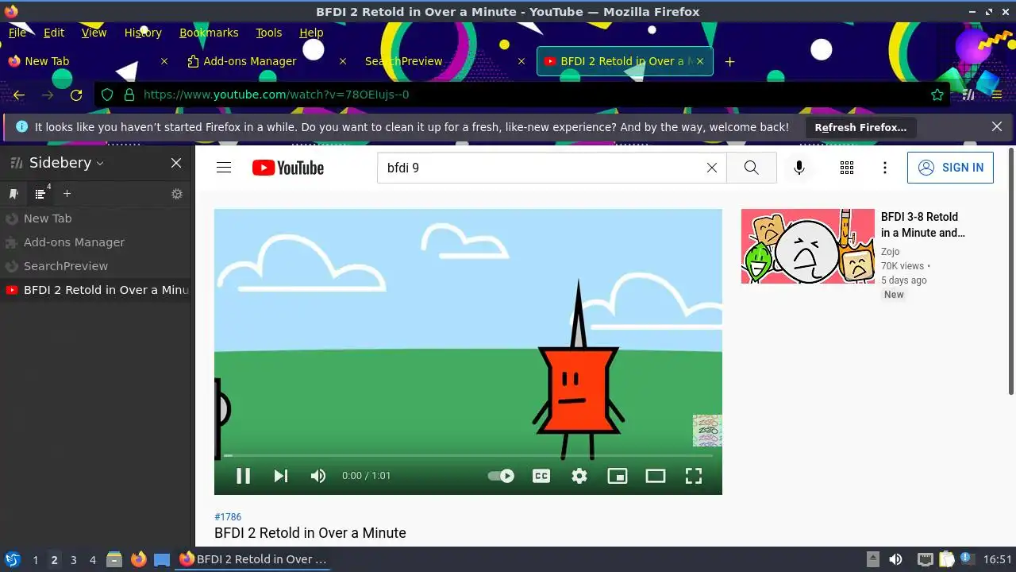Clear the YouTube search box text
Screen dimensions: 1016x572
[712, 168]
